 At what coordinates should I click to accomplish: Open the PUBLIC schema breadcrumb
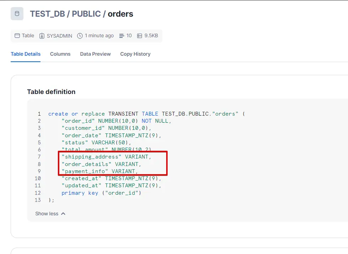pyautogui.click(x=86, y=14)
